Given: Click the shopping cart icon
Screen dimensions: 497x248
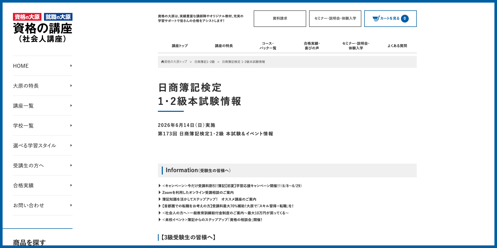Looking at the screenshot, I should [x=376, y=19].
